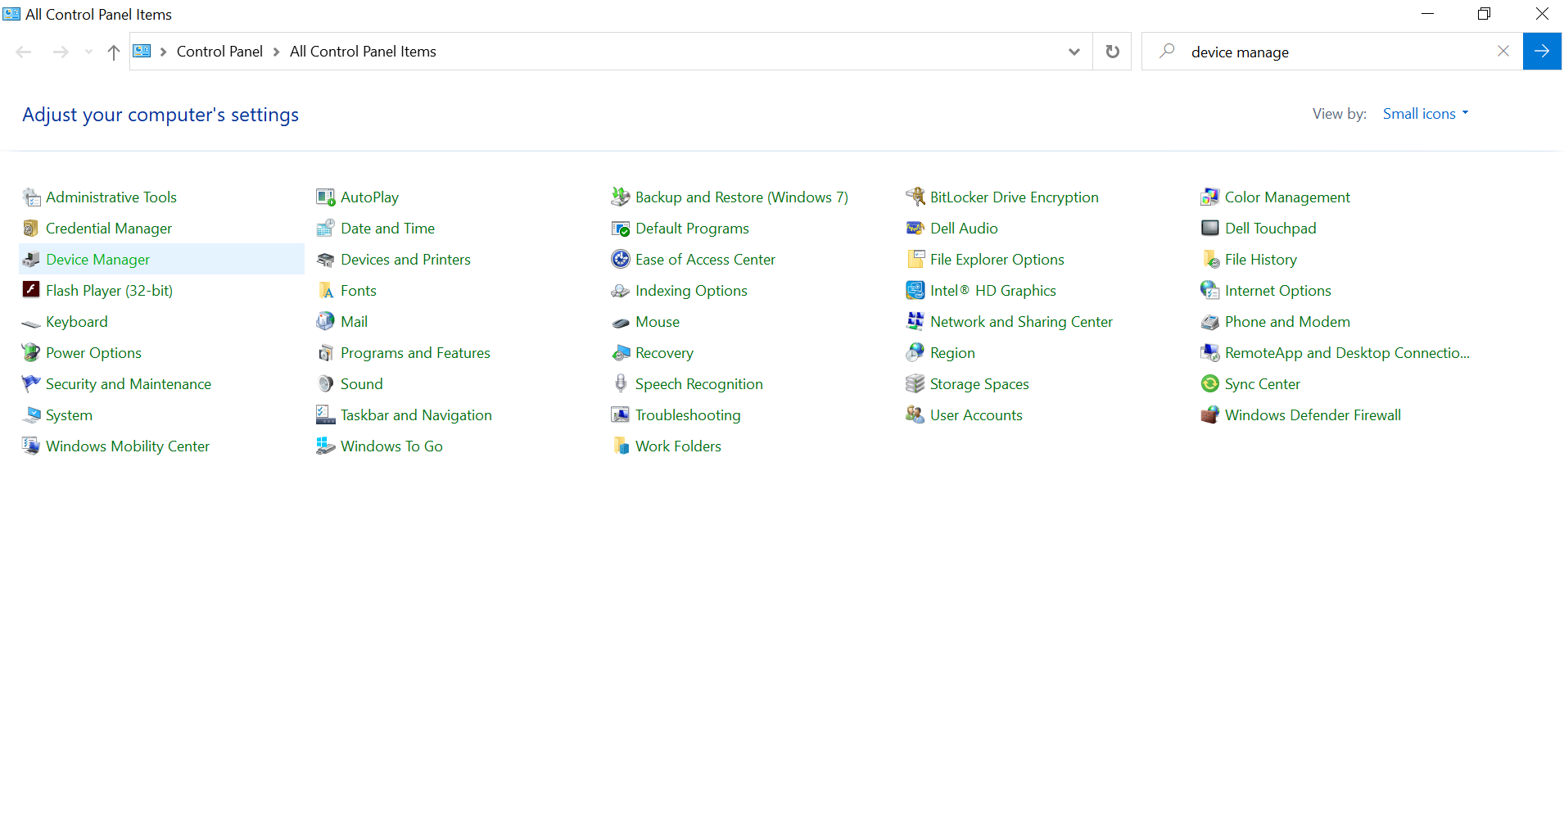This screenshot has height=829, width=1564.
Task: Click the BitLocker Drive Encryption icon
Action: [915, 197]
